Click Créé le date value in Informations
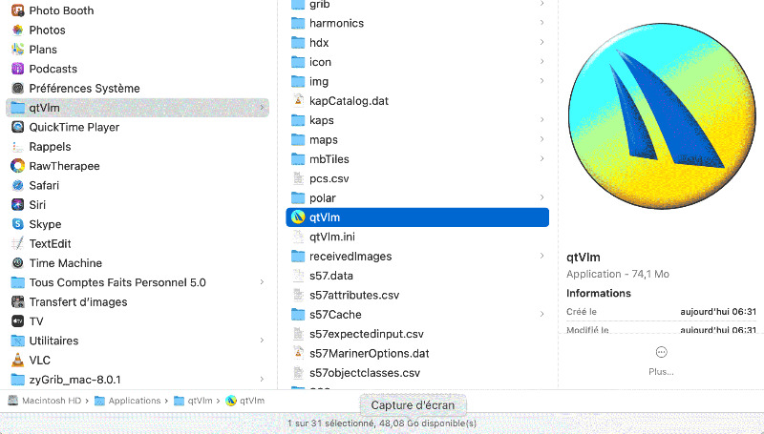764x434 pixels. 718,311
